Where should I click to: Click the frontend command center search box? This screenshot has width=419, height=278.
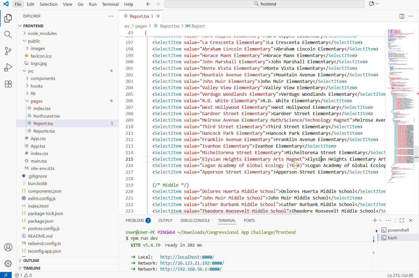(x=265, y=4)
